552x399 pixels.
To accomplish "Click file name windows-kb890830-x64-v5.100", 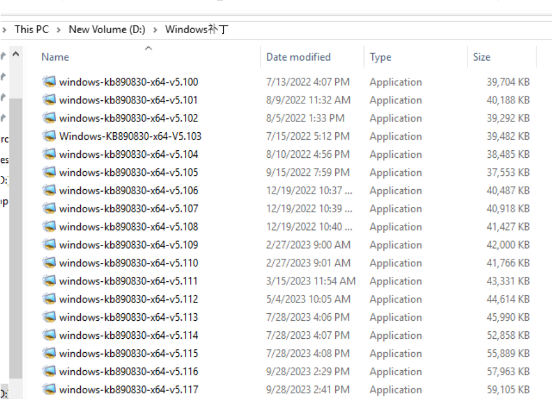I will 129,82.
